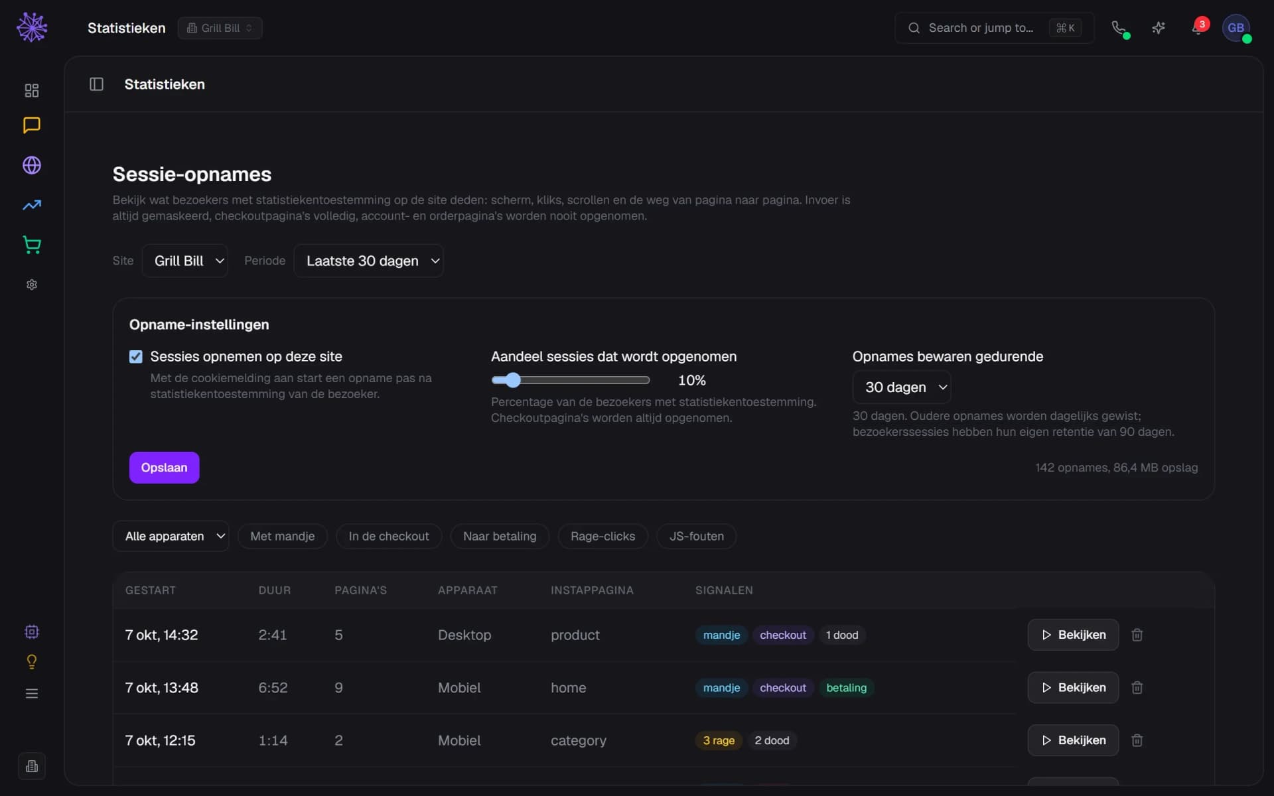Click the 'betaling' signal tag
Viewport: 1274px width, 796px height.
(x=847, y=688)
